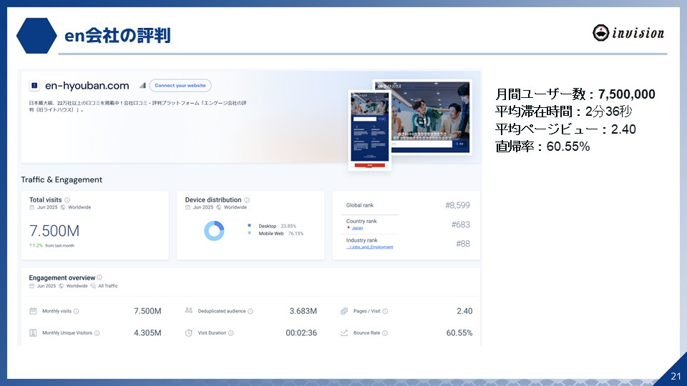Click the Deduplicated audience people icon
This screenshot has width=687, height=386.
tap(189, 310)
